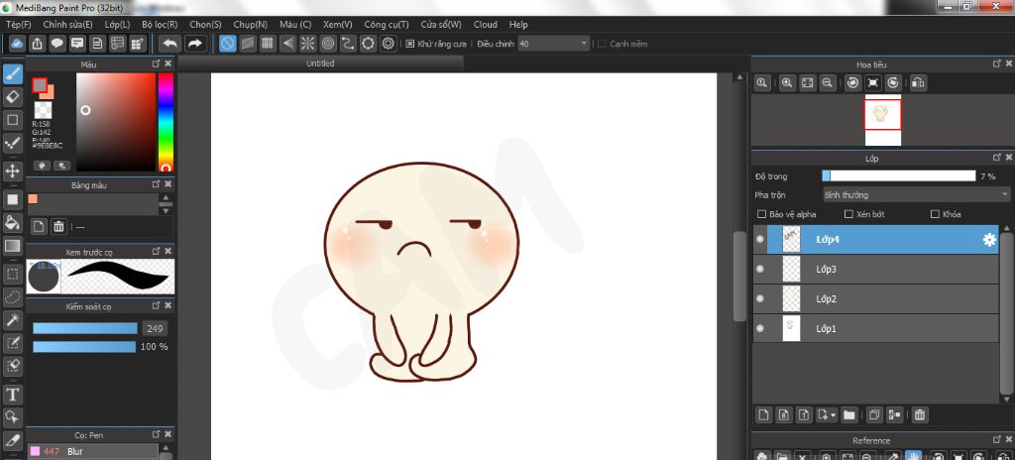Enable concentric circle snap guide
This screenshot has height=460, width=1015.
pos(327,44)
